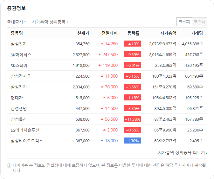The width and height of the screenshot is (214, 179).
Task: Select the 코스피 tab
Action: 184,22
